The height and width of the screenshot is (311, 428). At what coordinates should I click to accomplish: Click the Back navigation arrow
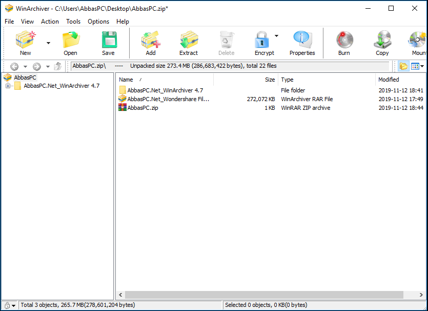tap(14, 66)
